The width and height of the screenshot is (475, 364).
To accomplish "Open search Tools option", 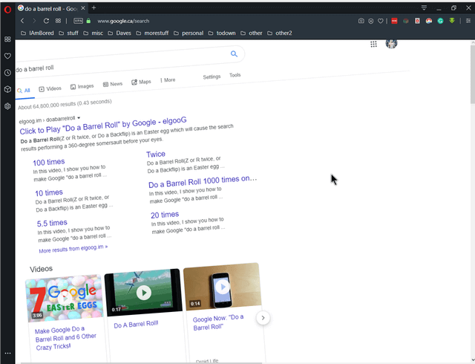I will [x=235, y=75].
